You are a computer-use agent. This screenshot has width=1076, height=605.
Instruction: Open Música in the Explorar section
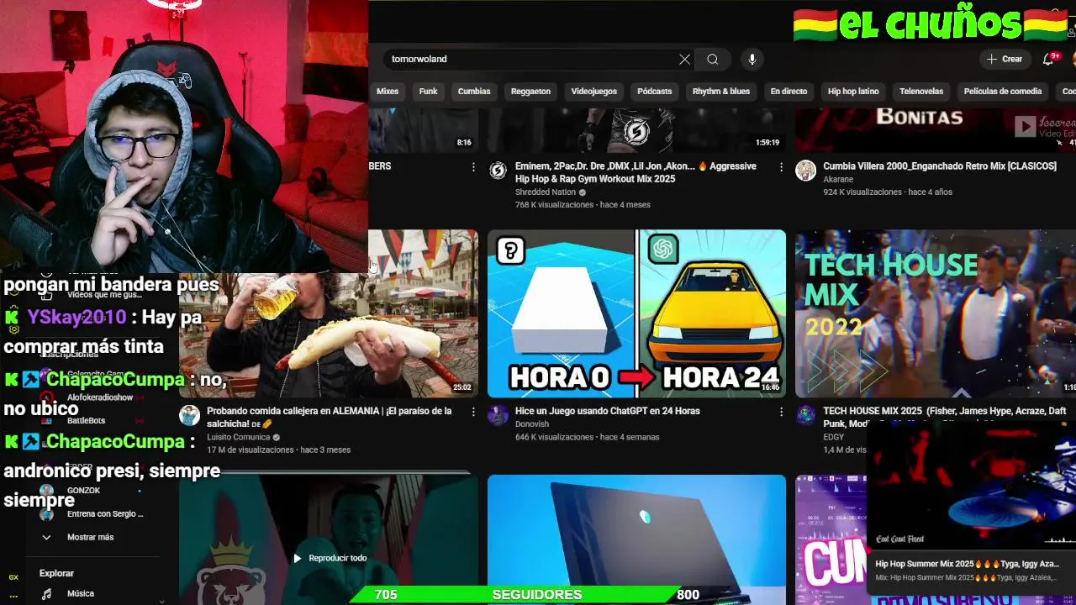(80, 593)
